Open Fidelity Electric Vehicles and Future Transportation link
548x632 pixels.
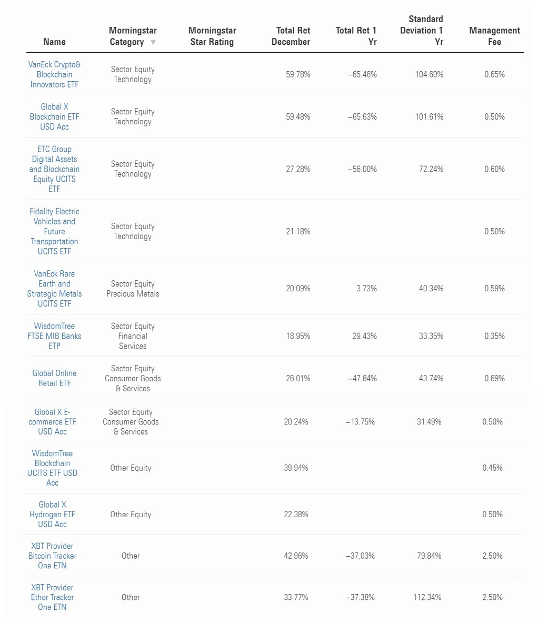point(54,231)
